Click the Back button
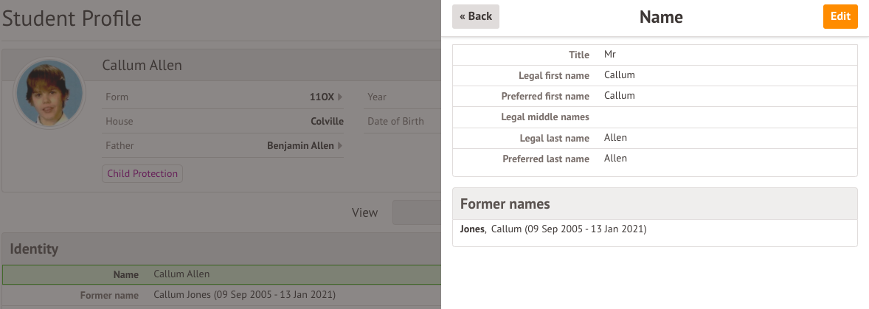 click(476, 16)
